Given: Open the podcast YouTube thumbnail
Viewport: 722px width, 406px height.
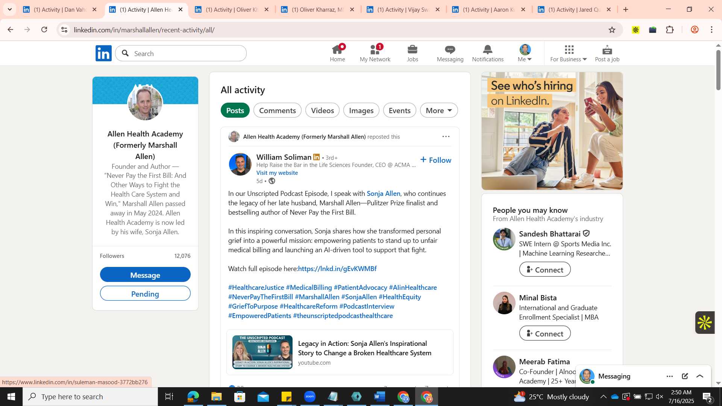Looking at the screenshot, I should tap(262, 352).
